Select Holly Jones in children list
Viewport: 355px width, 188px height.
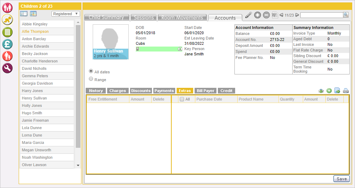coord(47,105)
